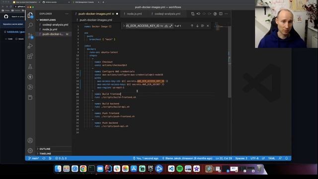This screenshot has height=179, width=318.
Task: Click the sync changes icon in status bar
Action: click(x=44, y=158)
